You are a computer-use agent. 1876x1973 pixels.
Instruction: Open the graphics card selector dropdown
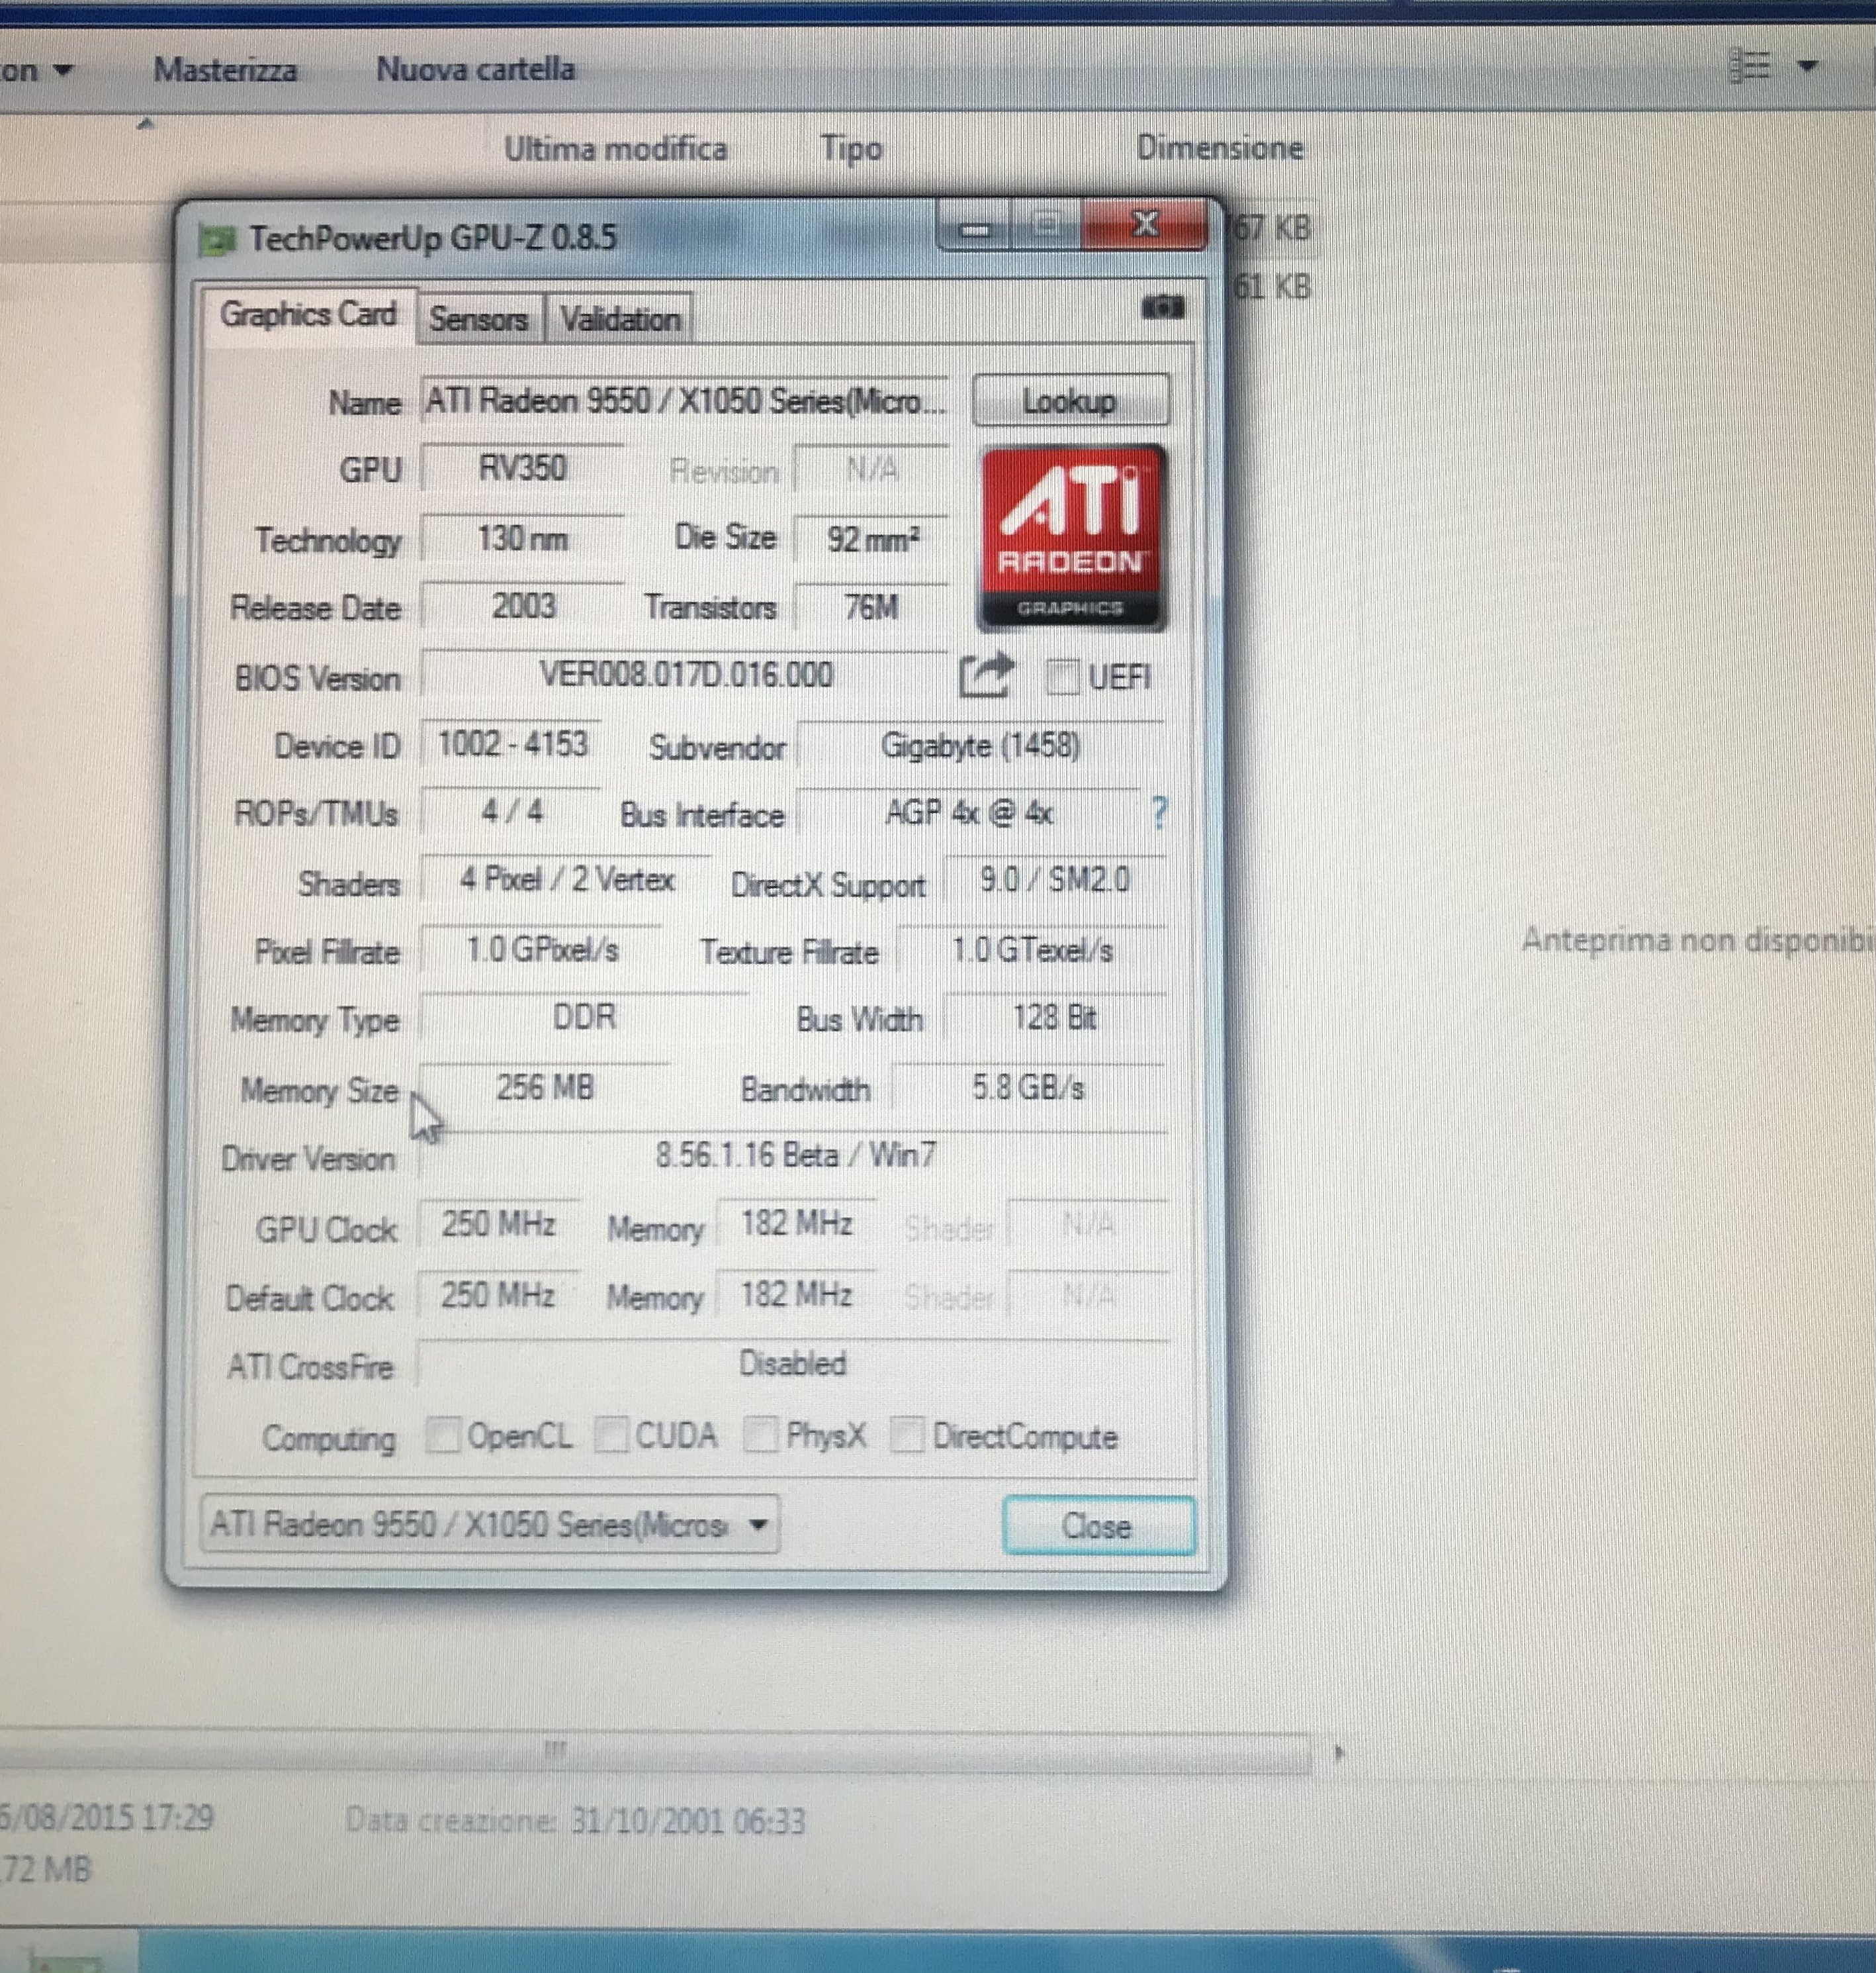[x=490, y=1523]
